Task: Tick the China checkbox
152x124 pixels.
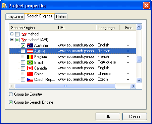Action: click(x=23, y=74)
